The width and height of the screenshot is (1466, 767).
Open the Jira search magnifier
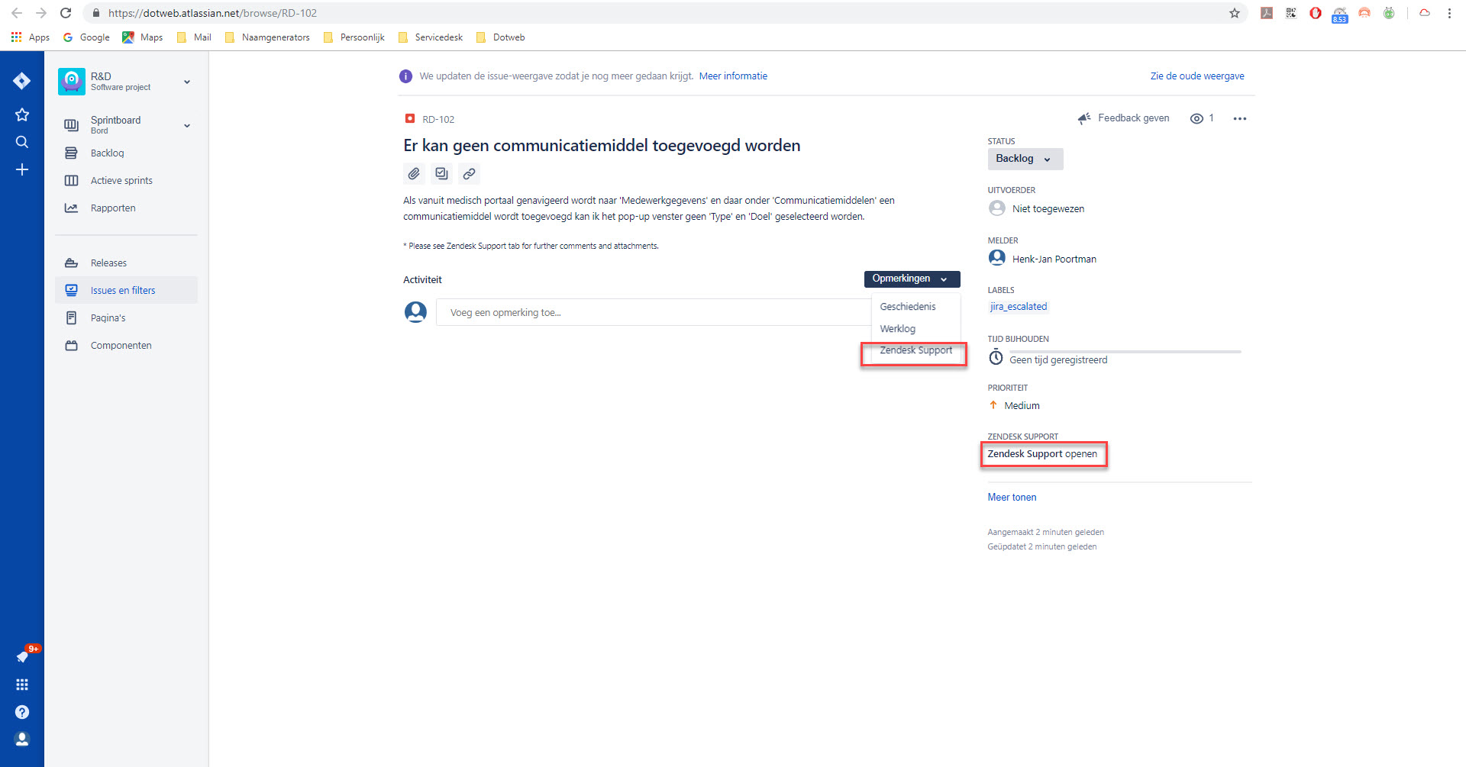21,142
